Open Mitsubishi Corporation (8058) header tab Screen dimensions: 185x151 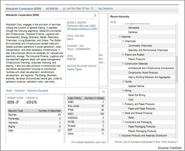click(23, 8)
